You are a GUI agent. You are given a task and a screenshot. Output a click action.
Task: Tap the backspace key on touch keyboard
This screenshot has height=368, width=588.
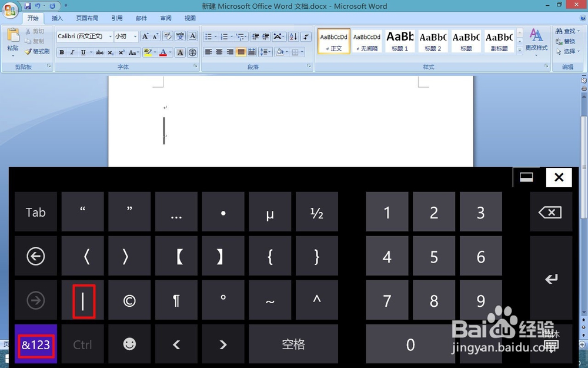550,212
